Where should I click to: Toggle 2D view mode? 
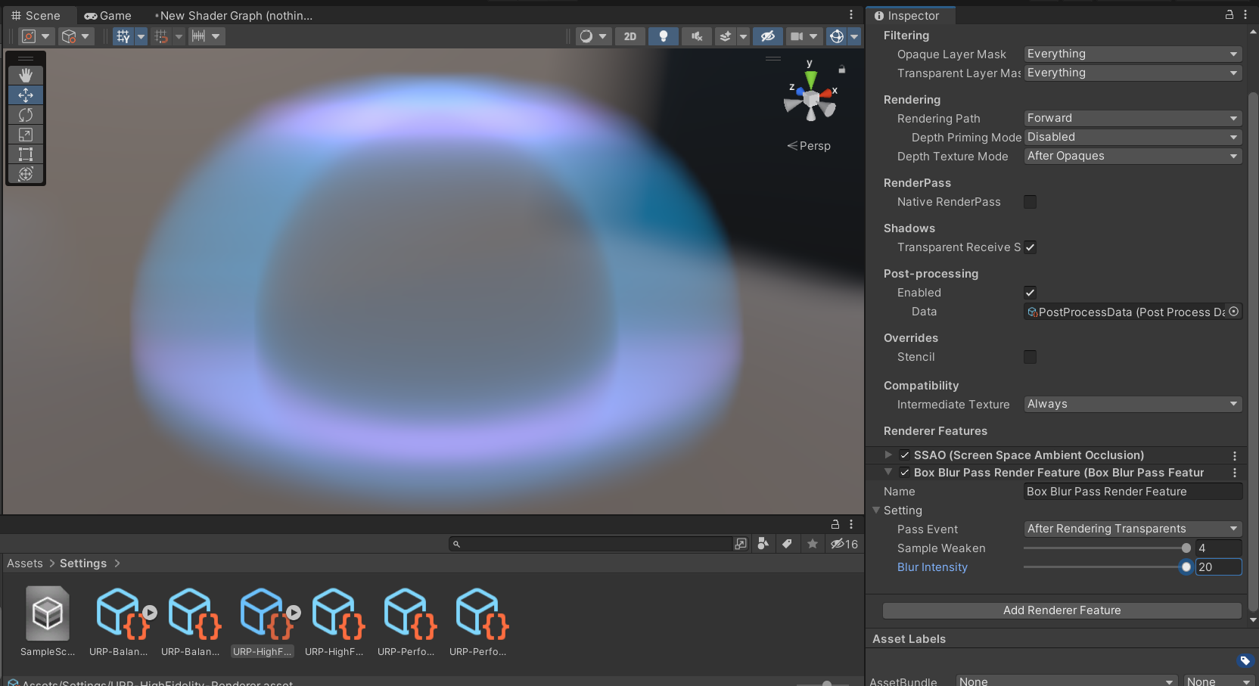630,36
